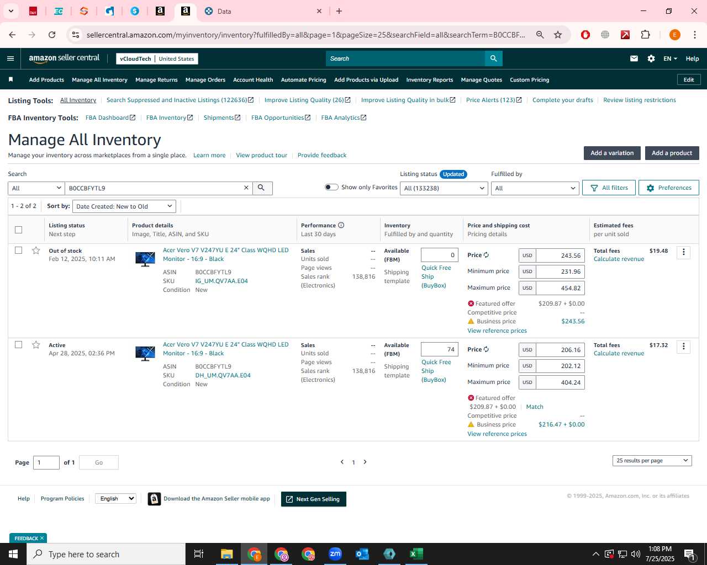
Task: Open Sort by Date Created dropdown
Action: click(x=124, y=206)
